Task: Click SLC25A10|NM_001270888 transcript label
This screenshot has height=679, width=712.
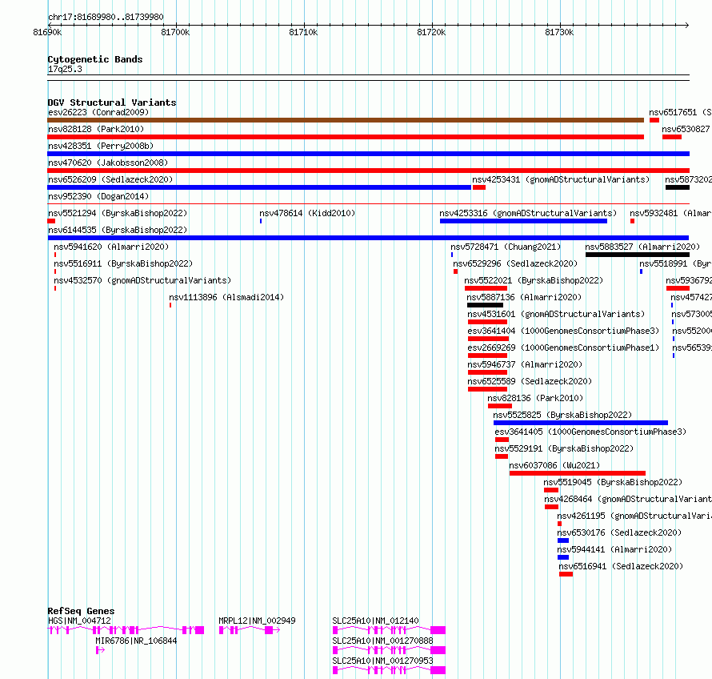Action: tap(382, 641)
